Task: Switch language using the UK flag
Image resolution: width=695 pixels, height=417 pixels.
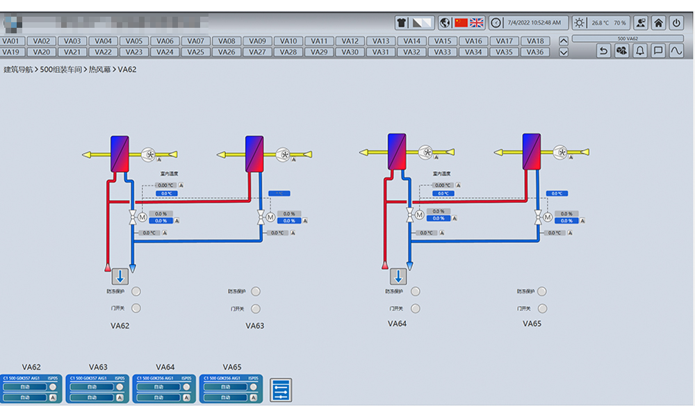Action: pos(477,23)
